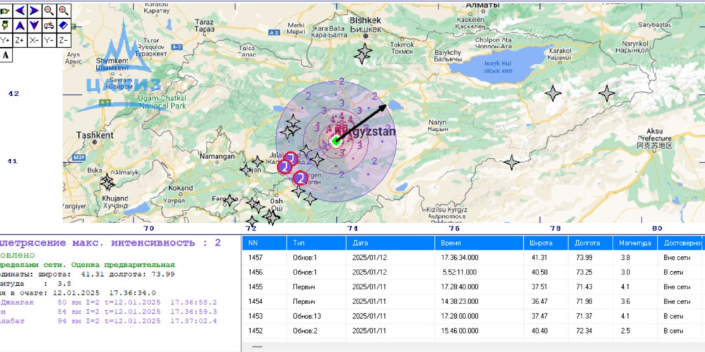Click the zoom in magnifier icon

point(64,11)
